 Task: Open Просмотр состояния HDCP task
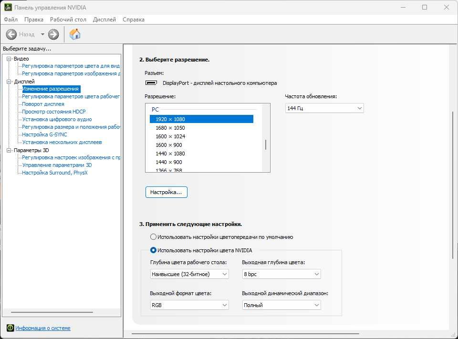(54, 112)
